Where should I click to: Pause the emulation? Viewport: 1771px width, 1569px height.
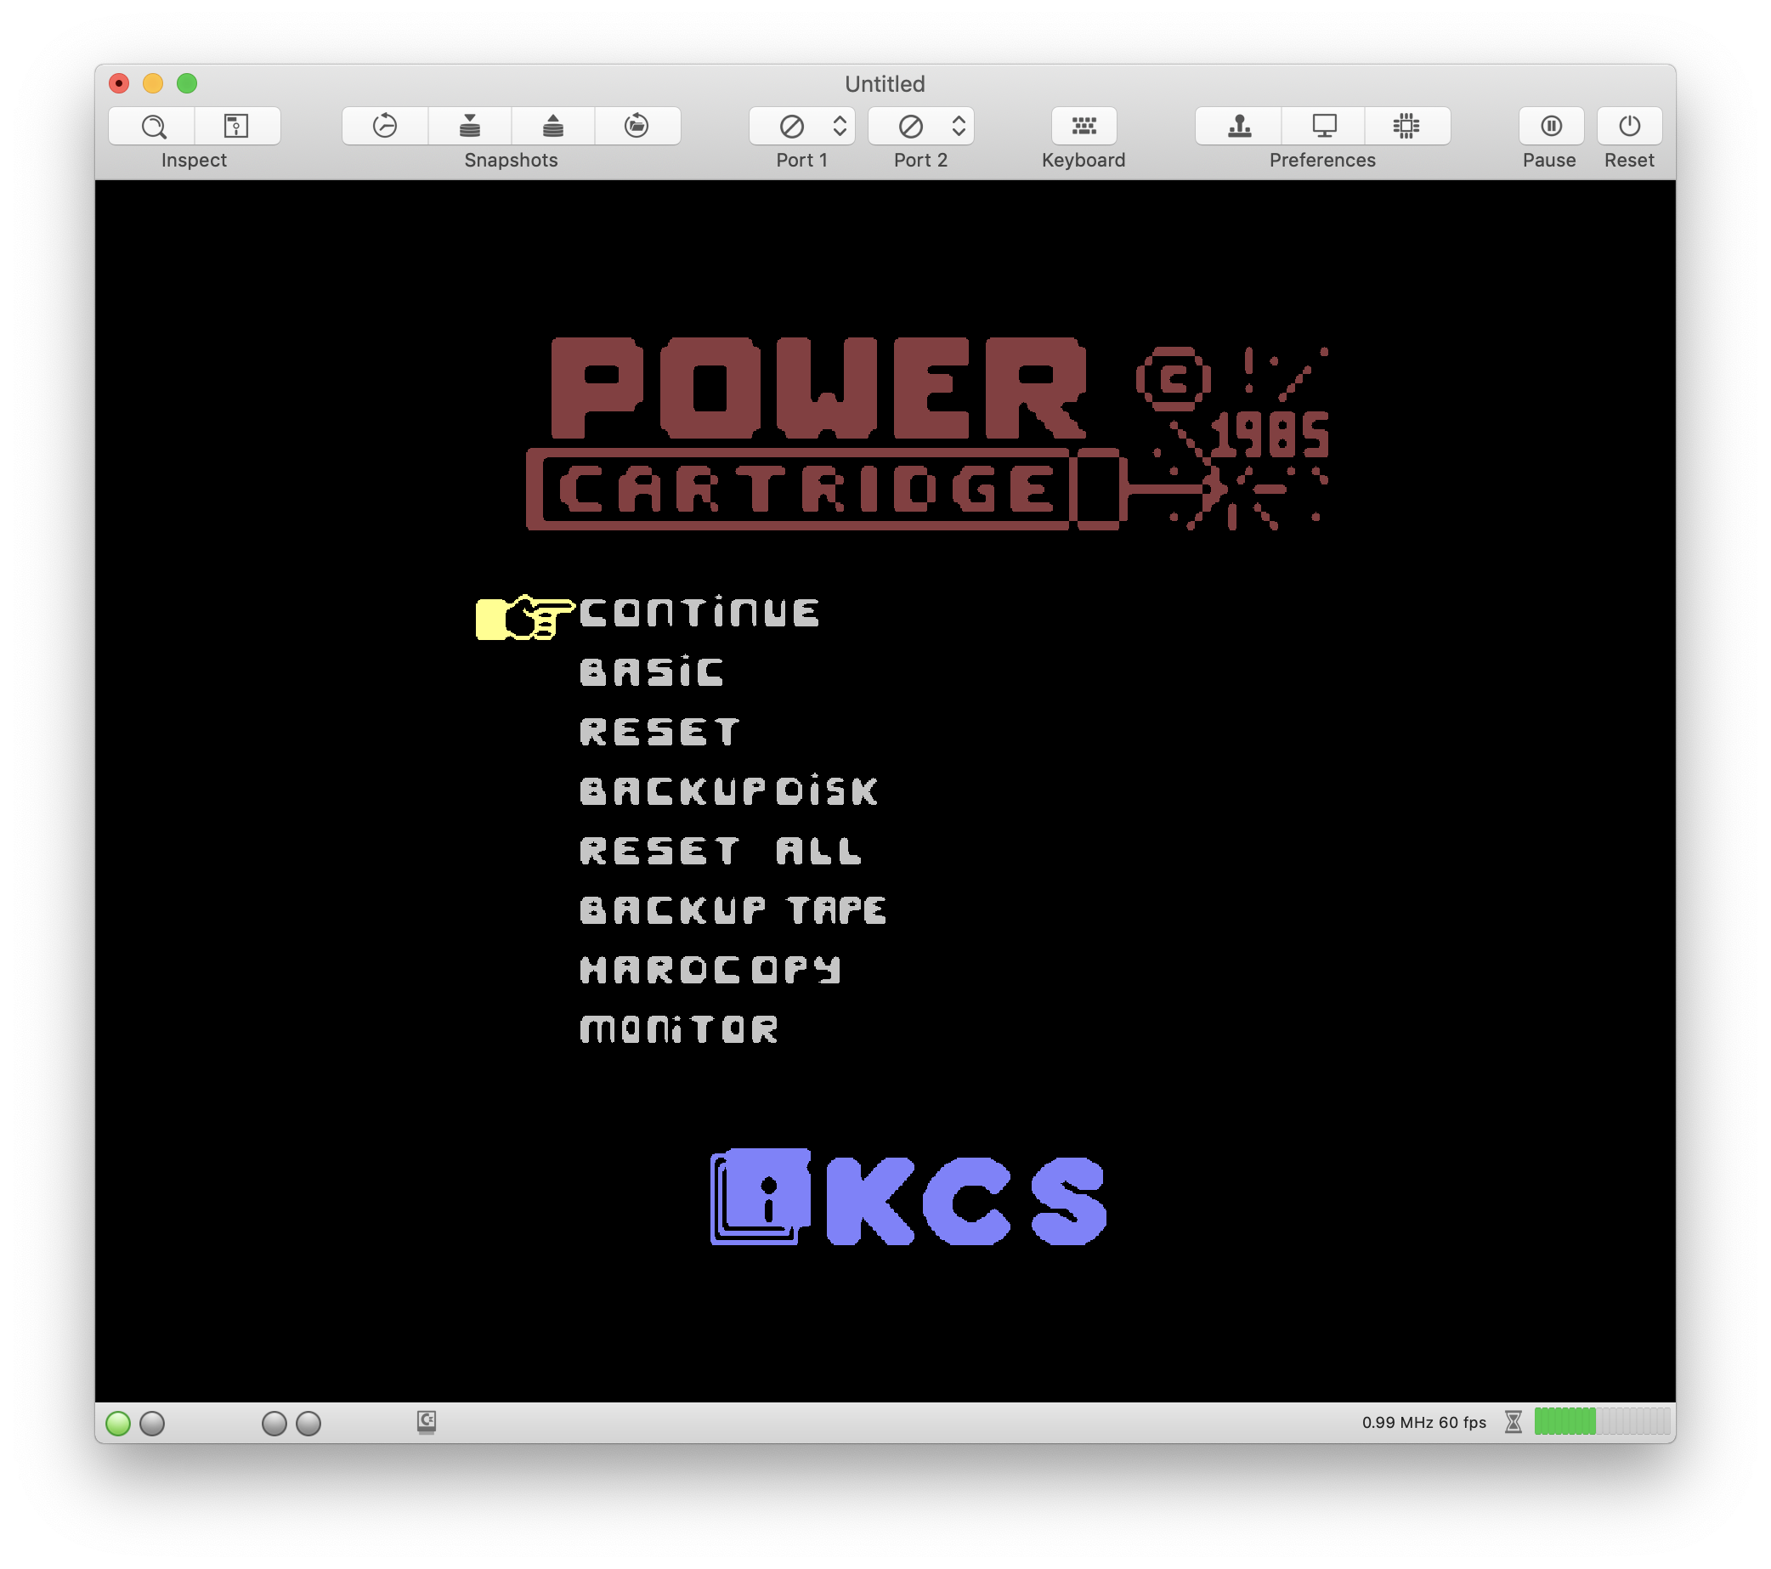pyautogui.click(x=1551, y=127)
